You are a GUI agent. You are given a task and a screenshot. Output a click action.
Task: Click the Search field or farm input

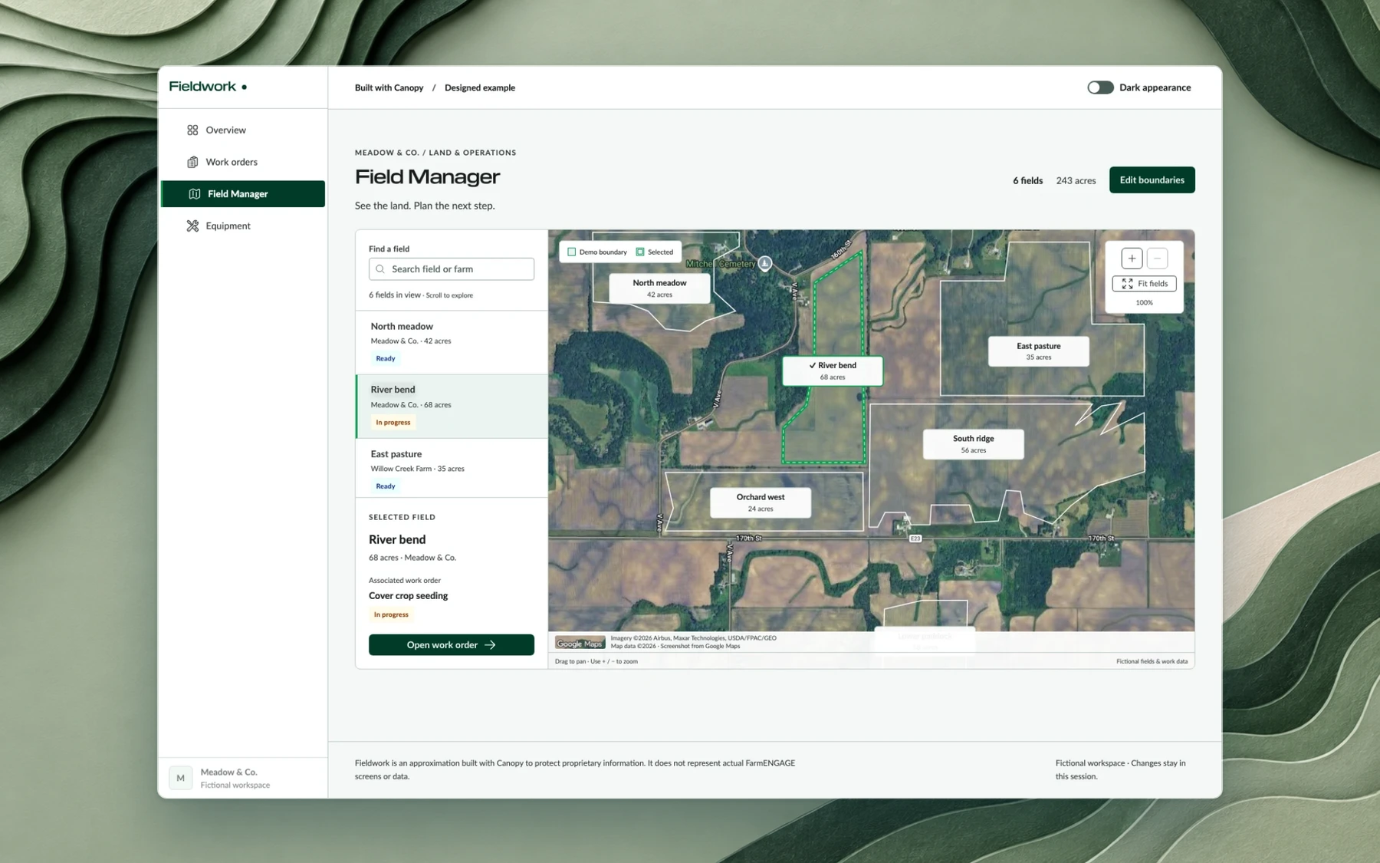click(x=452, y=269)
